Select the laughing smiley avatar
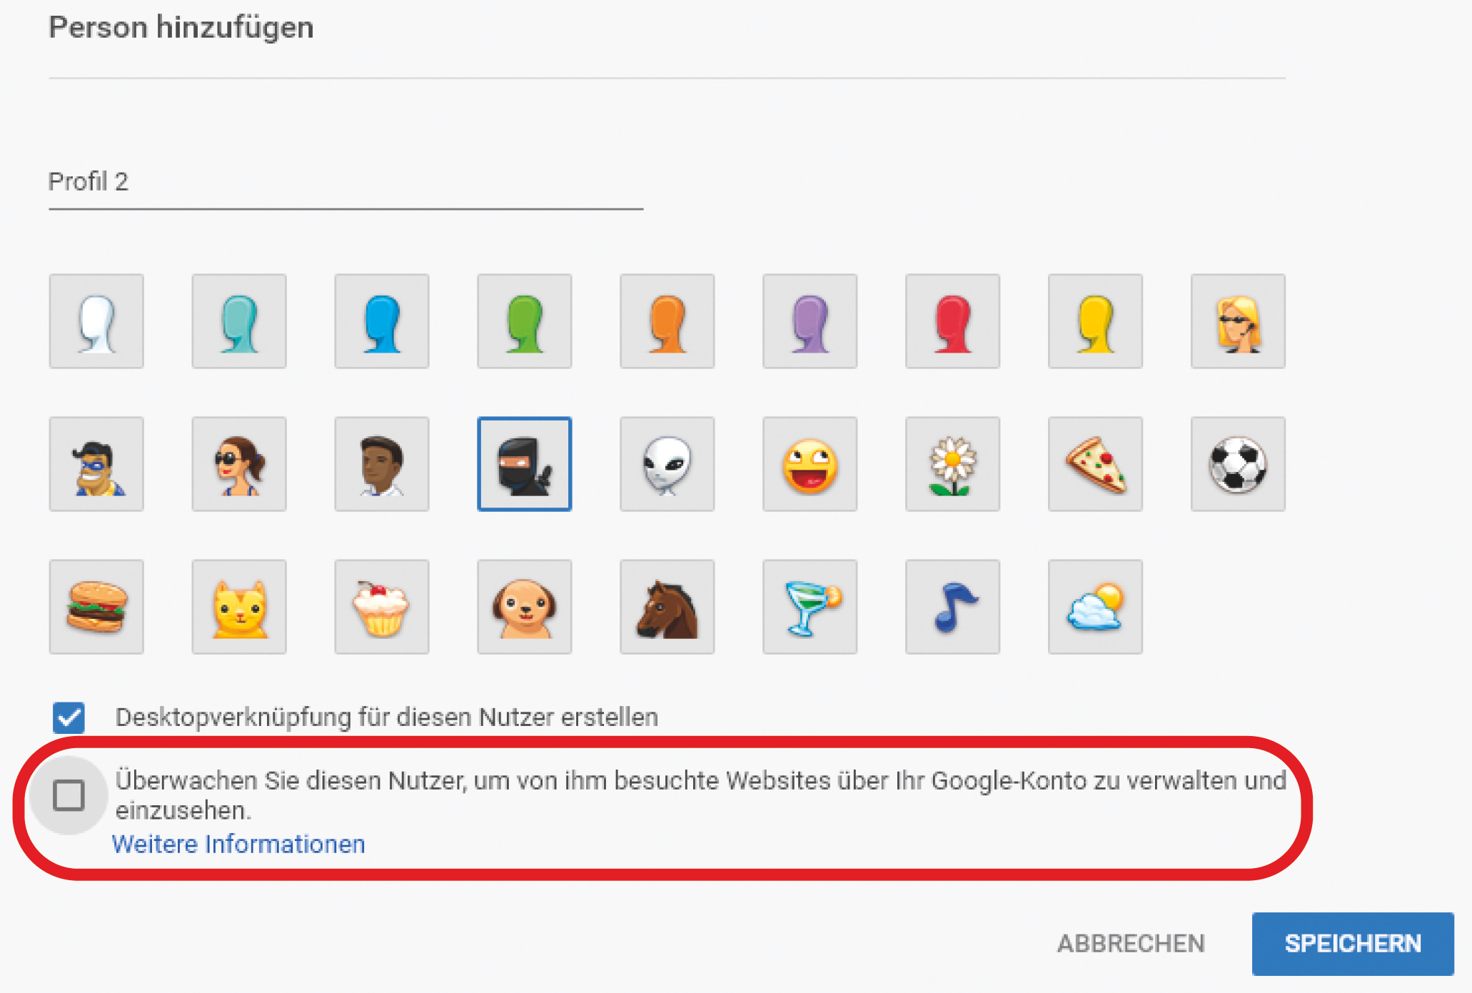Viewport: 1472px width, 993px height. [810, 464]
